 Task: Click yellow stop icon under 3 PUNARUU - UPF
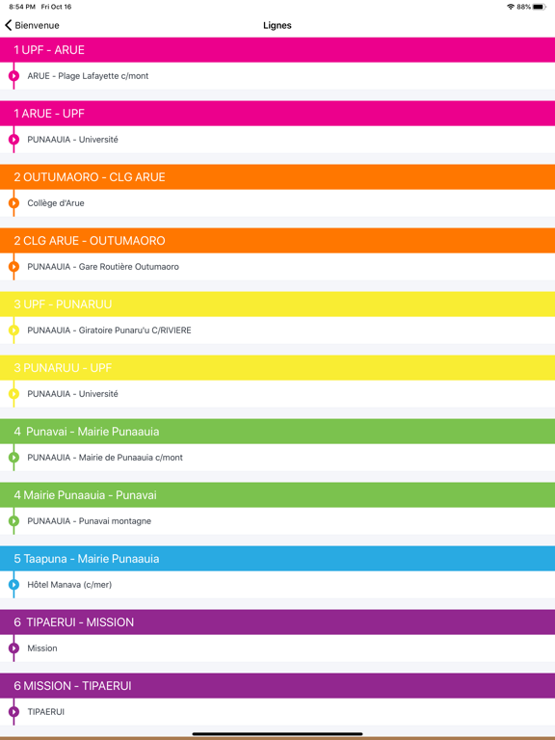[x=13, y=394]
